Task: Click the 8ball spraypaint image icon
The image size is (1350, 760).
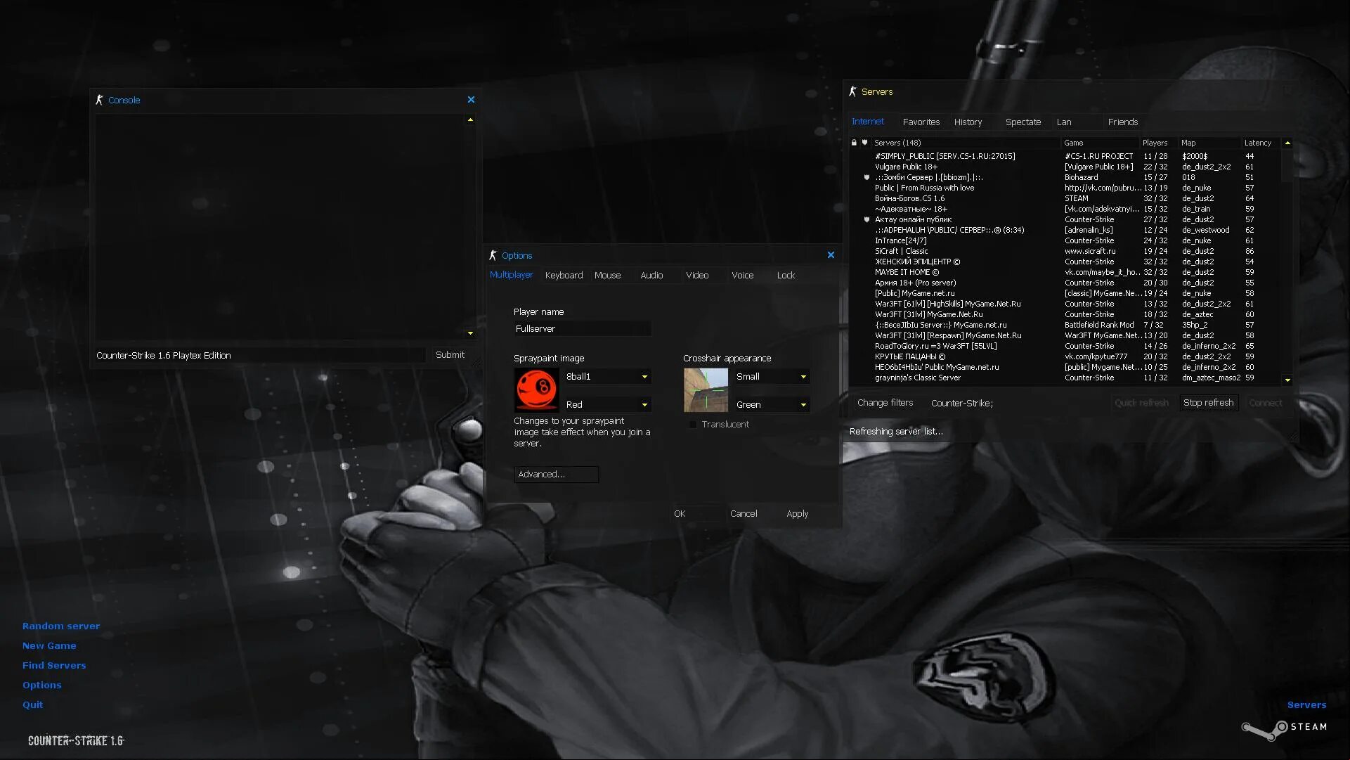Action: tap(537, 389)
